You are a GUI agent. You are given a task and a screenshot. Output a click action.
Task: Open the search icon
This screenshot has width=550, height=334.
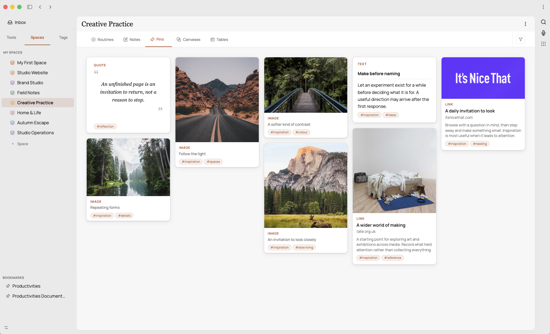pyautogui.click(x=543, y=22)
